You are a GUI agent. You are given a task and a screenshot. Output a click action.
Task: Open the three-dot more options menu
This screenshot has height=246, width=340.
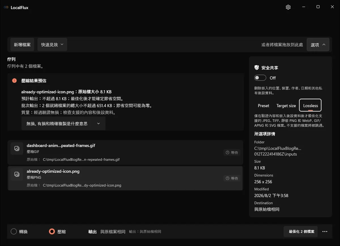tap(325, 232)
